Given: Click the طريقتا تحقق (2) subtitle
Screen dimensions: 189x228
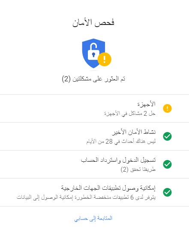Looking at the screenshot, I should [138, 169].
